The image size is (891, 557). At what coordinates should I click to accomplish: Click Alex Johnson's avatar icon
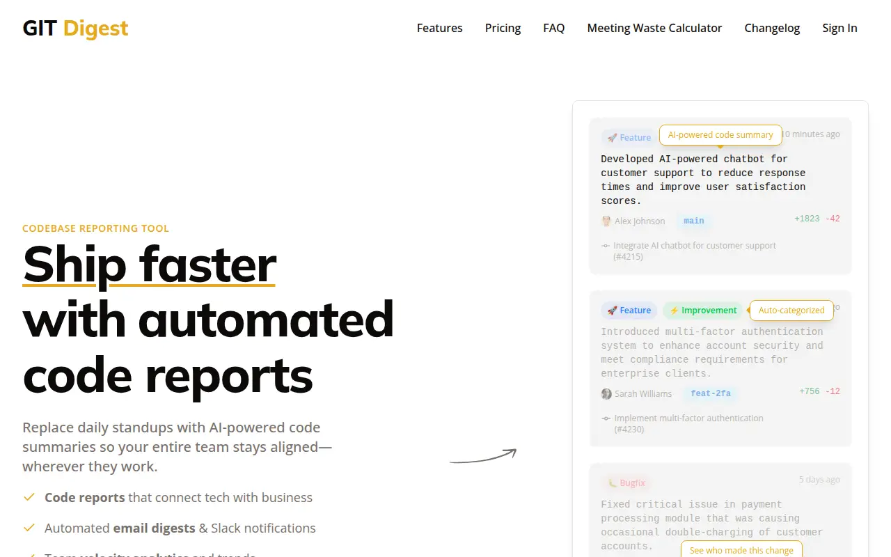pos(606,221)
